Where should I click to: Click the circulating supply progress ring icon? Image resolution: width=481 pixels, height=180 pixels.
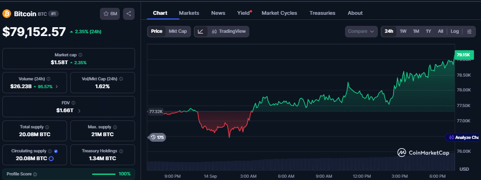point(51,159)
